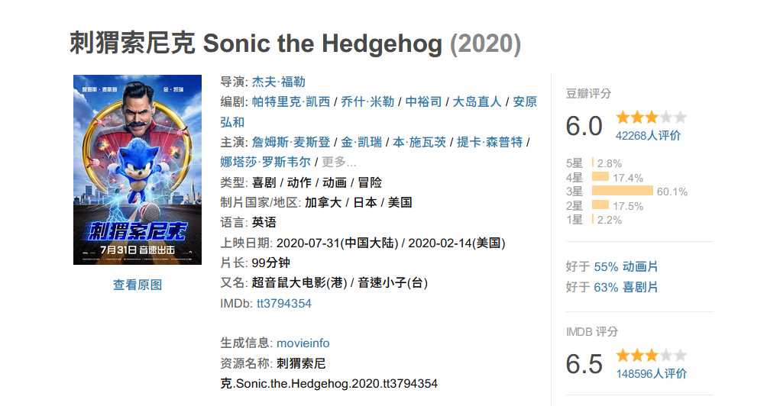
Task: Select writer 乔什·米勒 link
Action: [367, 101]
